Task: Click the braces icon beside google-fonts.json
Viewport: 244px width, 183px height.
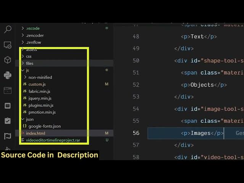Action: click(24, 126)
